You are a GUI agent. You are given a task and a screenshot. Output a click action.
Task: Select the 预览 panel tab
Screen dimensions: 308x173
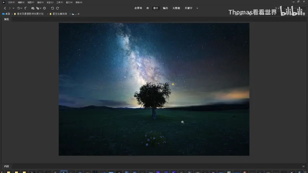[7, 19]
